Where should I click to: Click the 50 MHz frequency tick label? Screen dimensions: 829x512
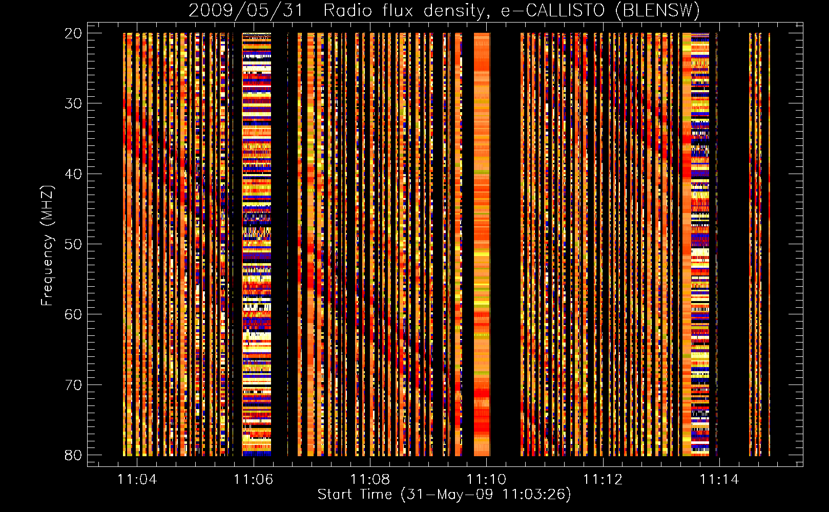click(73, 244)
